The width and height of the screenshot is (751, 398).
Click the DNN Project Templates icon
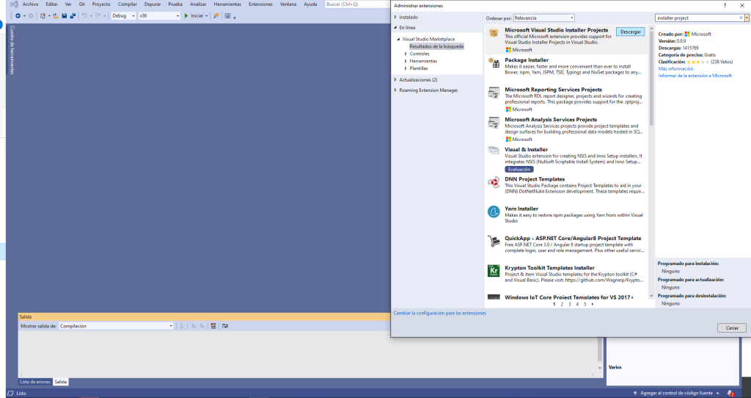point(494,182)
